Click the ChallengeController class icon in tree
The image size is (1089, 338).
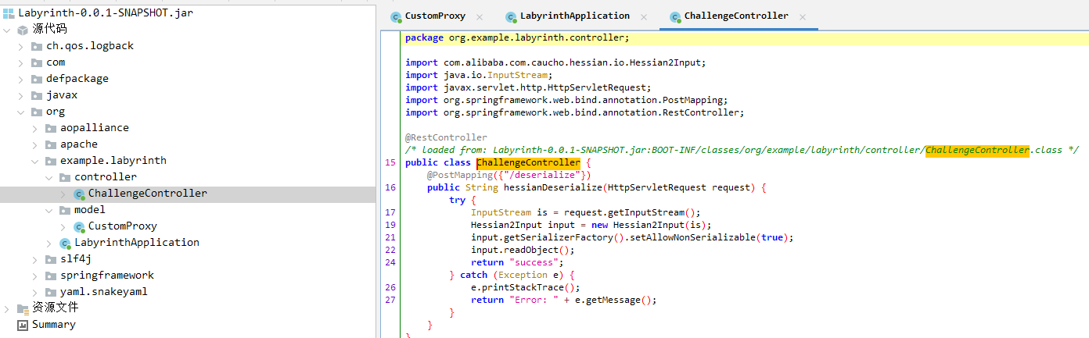[x=79, y=194]
